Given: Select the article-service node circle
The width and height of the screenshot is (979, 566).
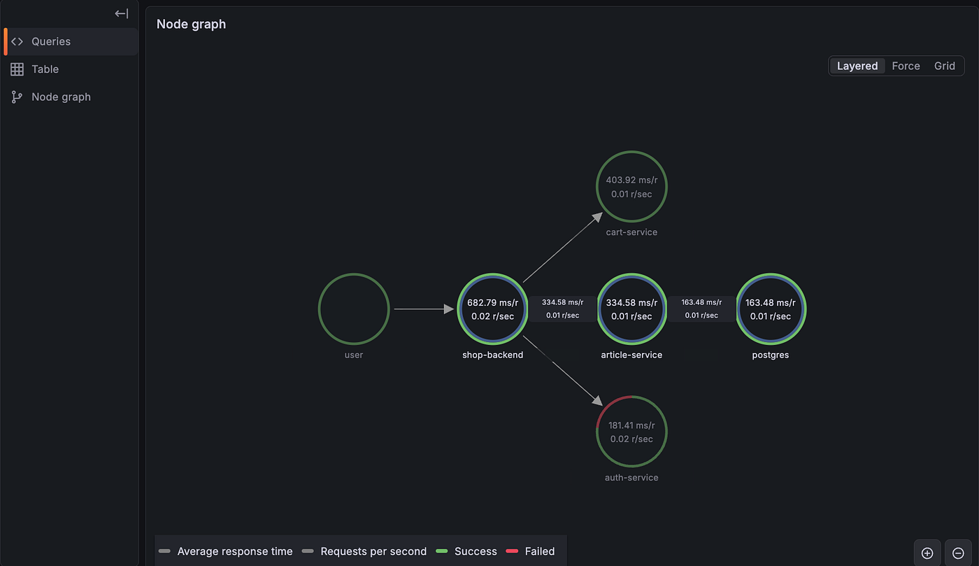Looking at the screenshot, I should (x=631, y=309).
